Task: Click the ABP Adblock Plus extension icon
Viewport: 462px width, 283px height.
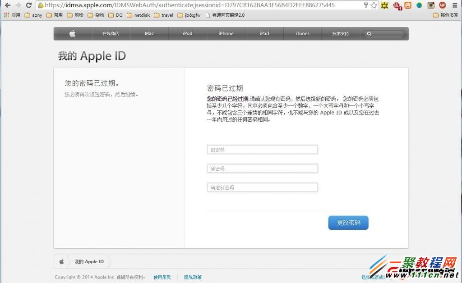Action: tap(442, 5)
